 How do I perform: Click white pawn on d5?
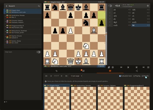[71, 31]
